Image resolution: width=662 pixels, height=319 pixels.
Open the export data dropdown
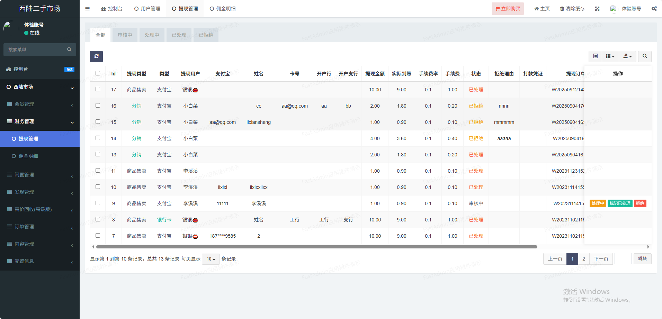627,56
